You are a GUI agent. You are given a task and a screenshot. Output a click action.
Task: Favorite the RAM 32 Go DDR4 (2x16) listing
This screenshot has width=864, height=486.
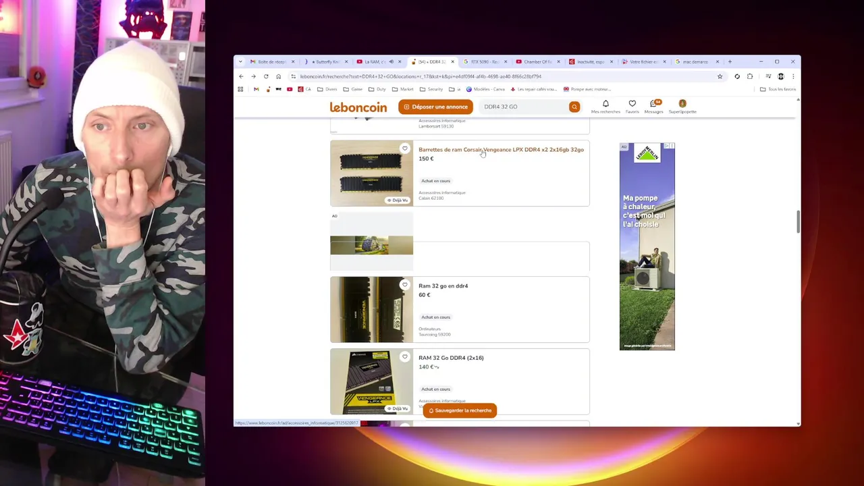pos(405,357)
